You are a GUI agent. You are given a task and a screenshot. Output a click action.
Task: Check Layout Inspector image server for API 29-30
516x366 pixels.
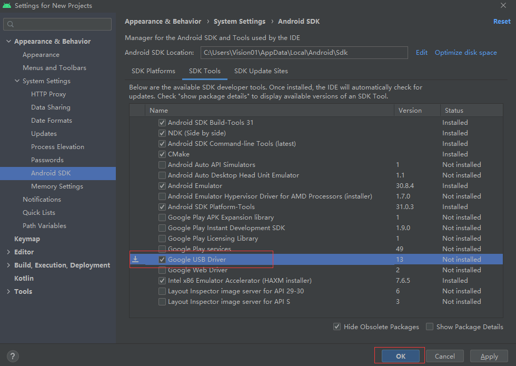(x=162, y=291)
